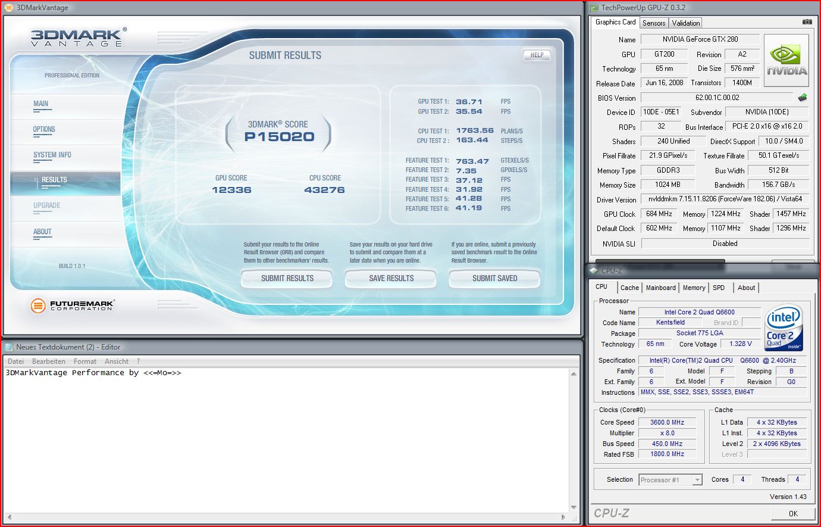Viewport: 821px width, 527px height.
Task: Open the ? help menu in Editor
Action: coord(138,361)
